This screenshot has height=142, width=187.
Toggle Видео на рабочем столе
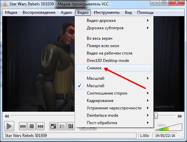coord(114,53)
